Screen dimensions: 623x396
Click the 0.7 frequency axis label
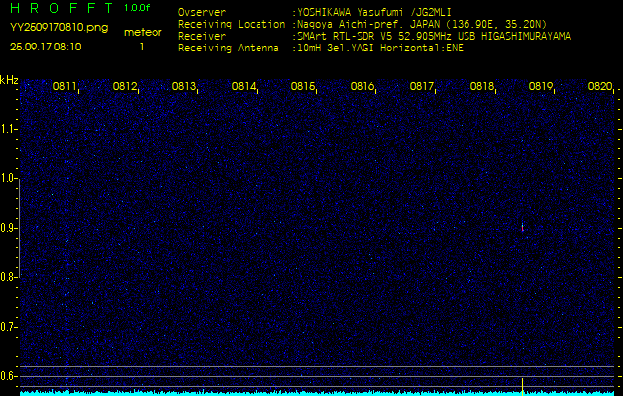click(9, 327)
